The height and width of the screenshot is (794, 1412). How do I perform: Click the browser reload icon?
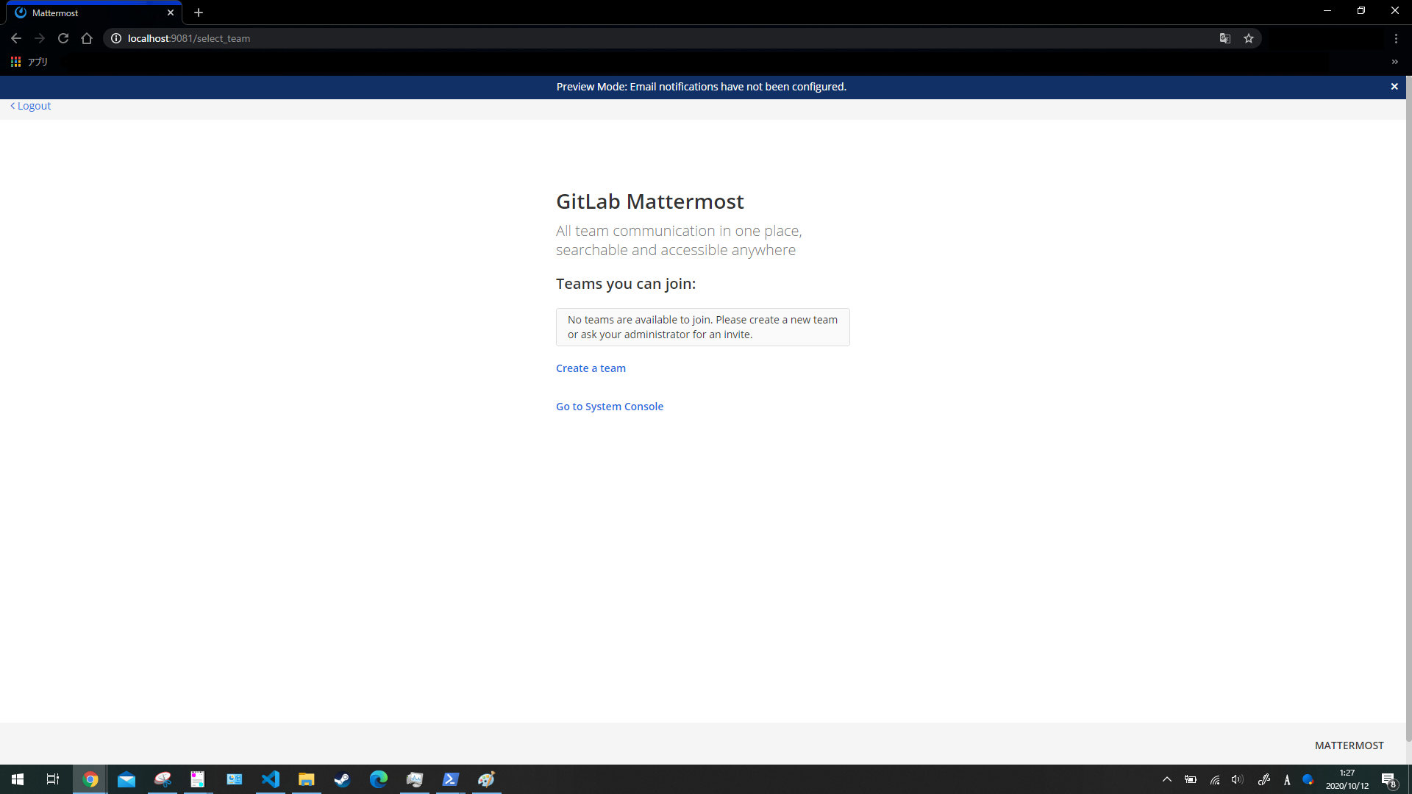coord(63,38)
